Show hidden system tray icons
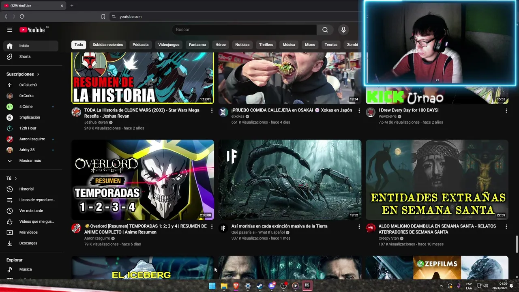The width and height of the screenshot is (519, 292). coord(441,286)
